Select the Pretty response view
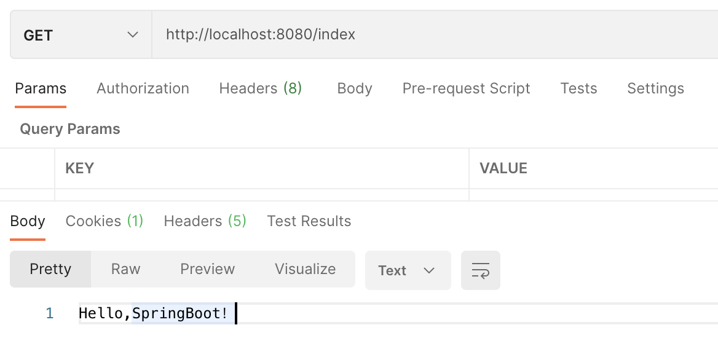The height and width of the screenshot is (349, 718). (50, 269)
